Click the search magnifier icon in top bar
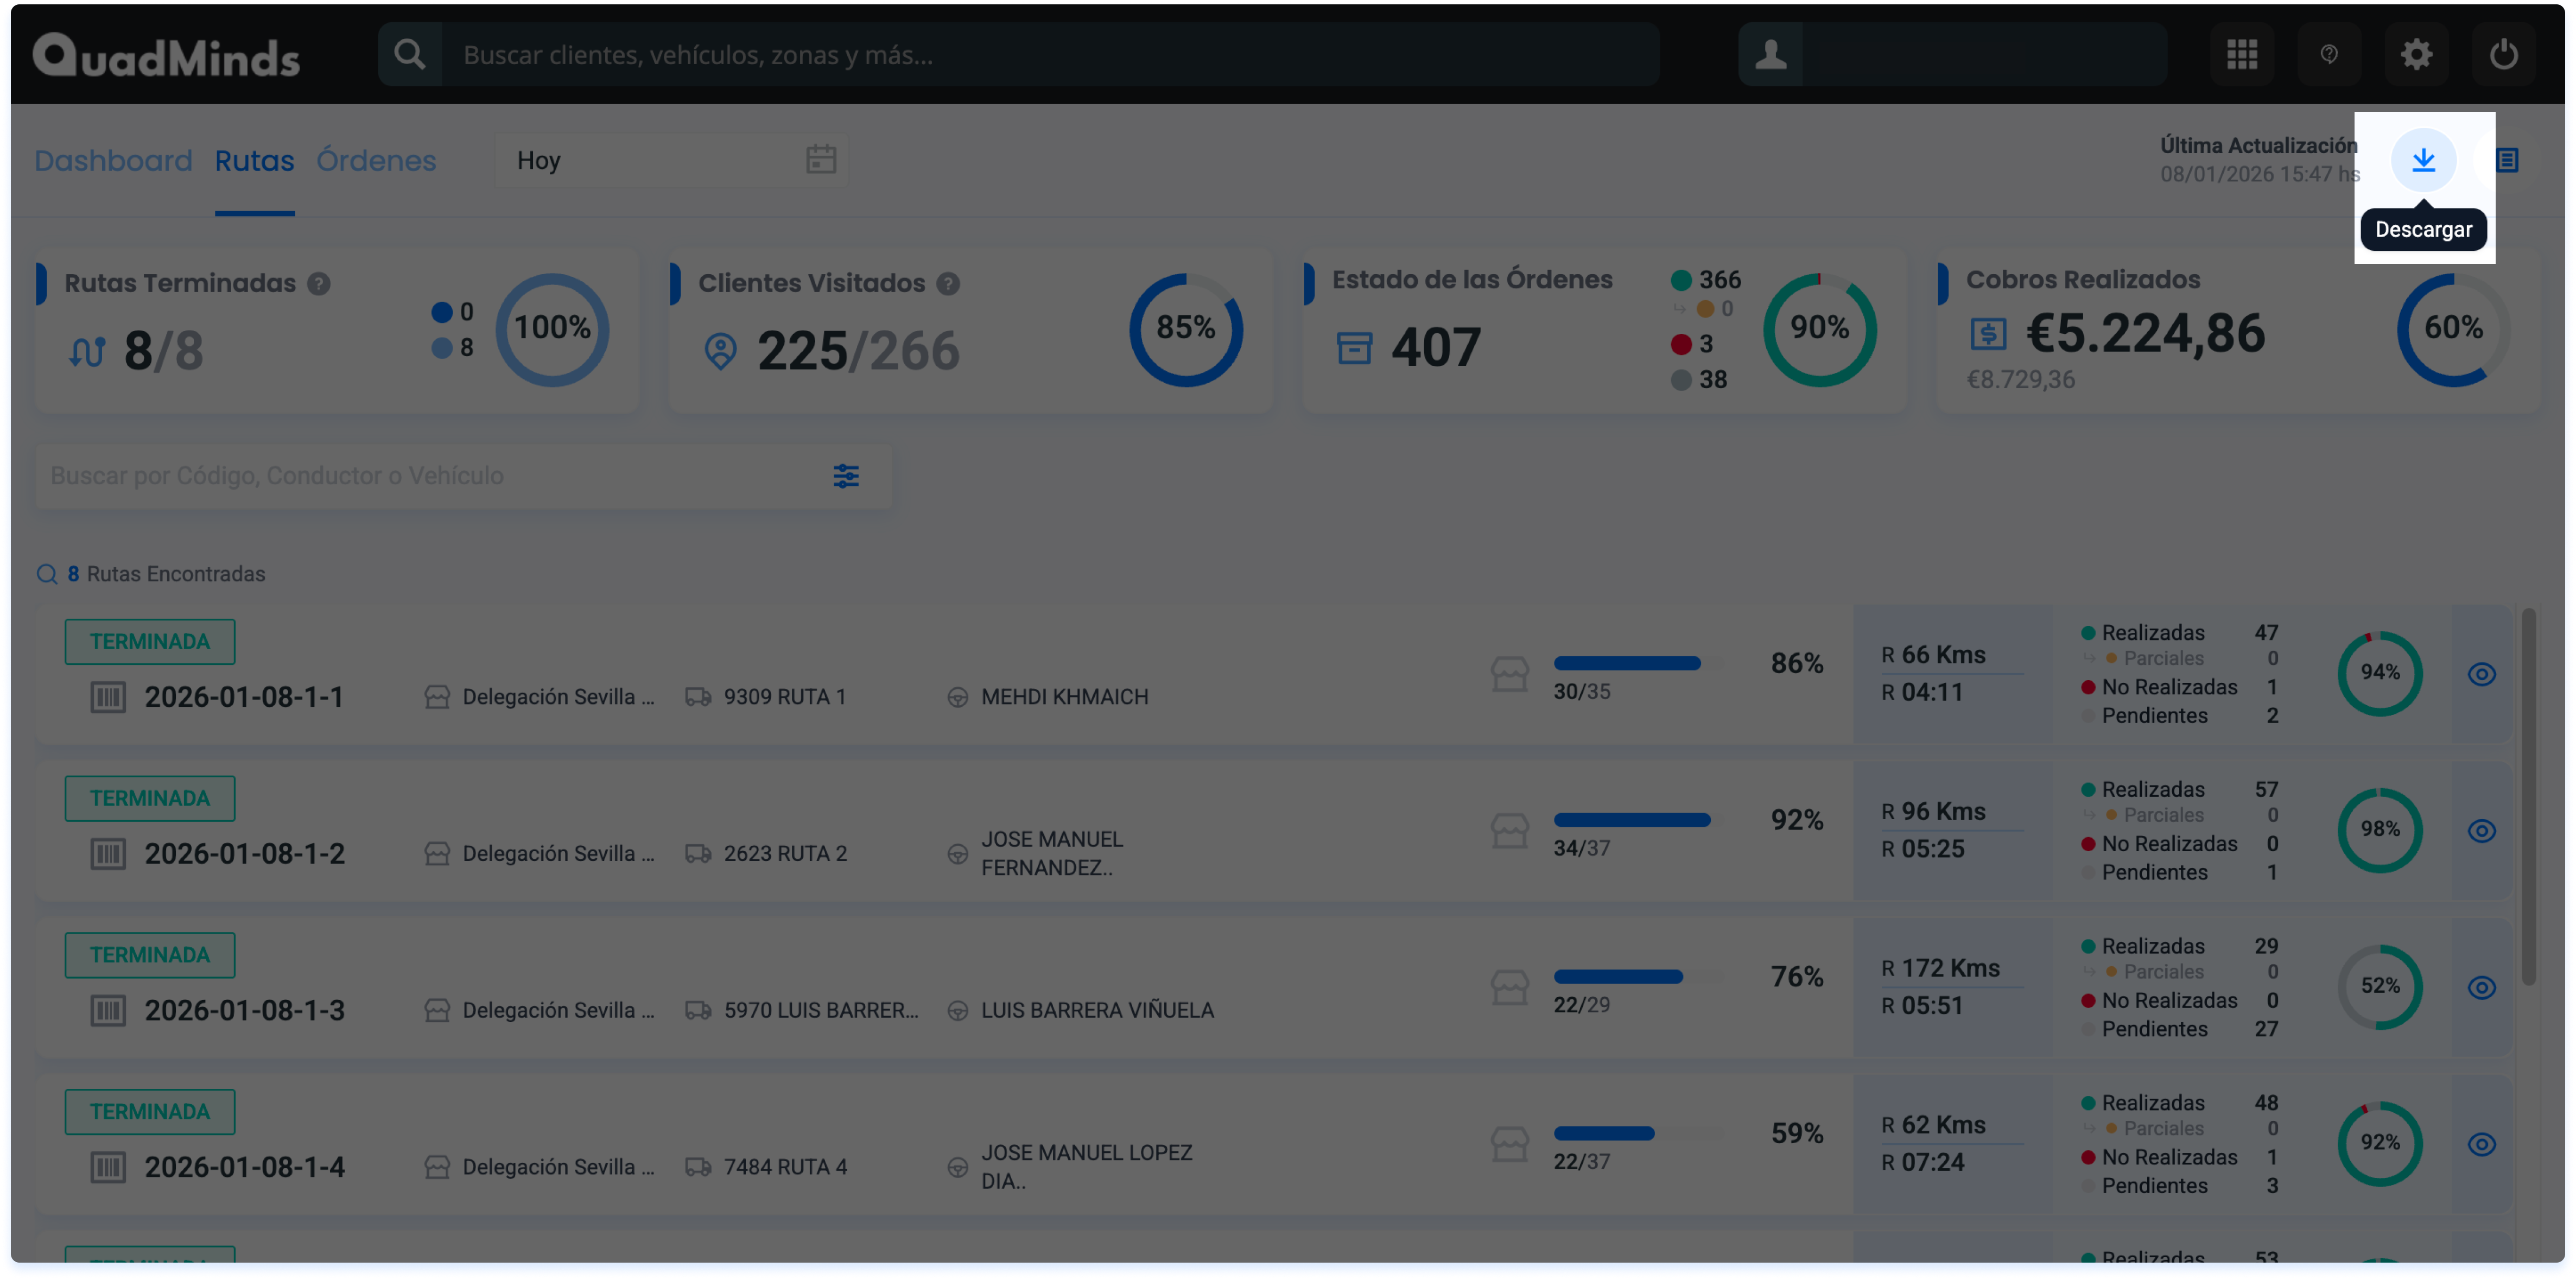The image size is (2576, 1280). tap(409, 54)
